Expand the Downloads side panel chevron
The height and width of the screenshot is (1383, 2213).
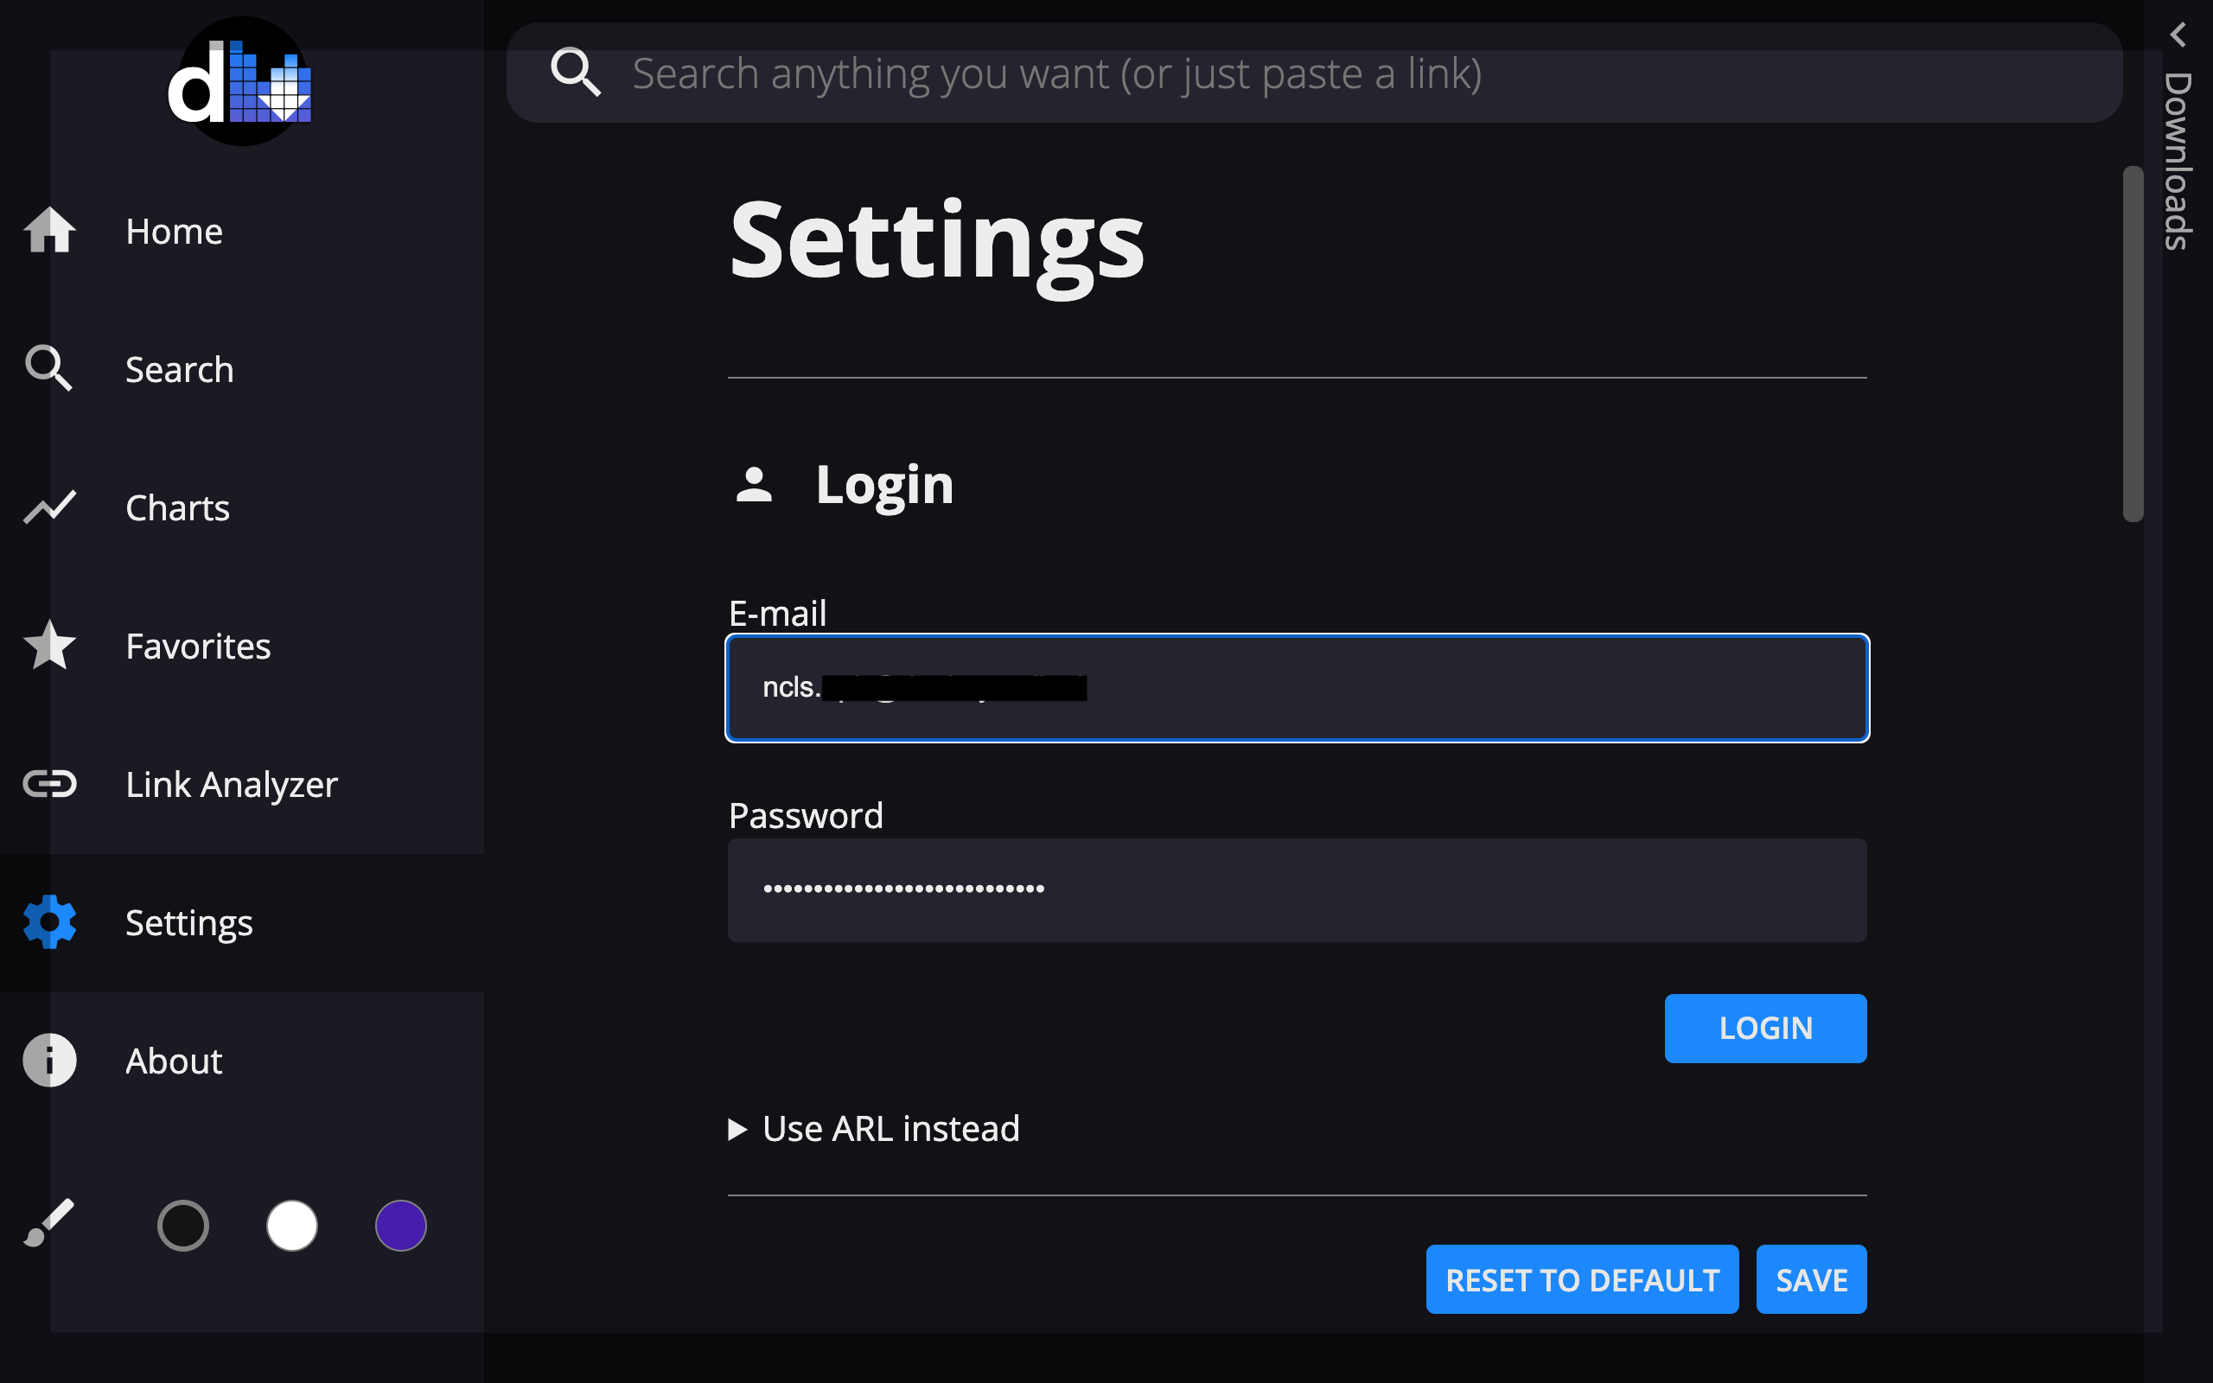(x=2178, y=35)
